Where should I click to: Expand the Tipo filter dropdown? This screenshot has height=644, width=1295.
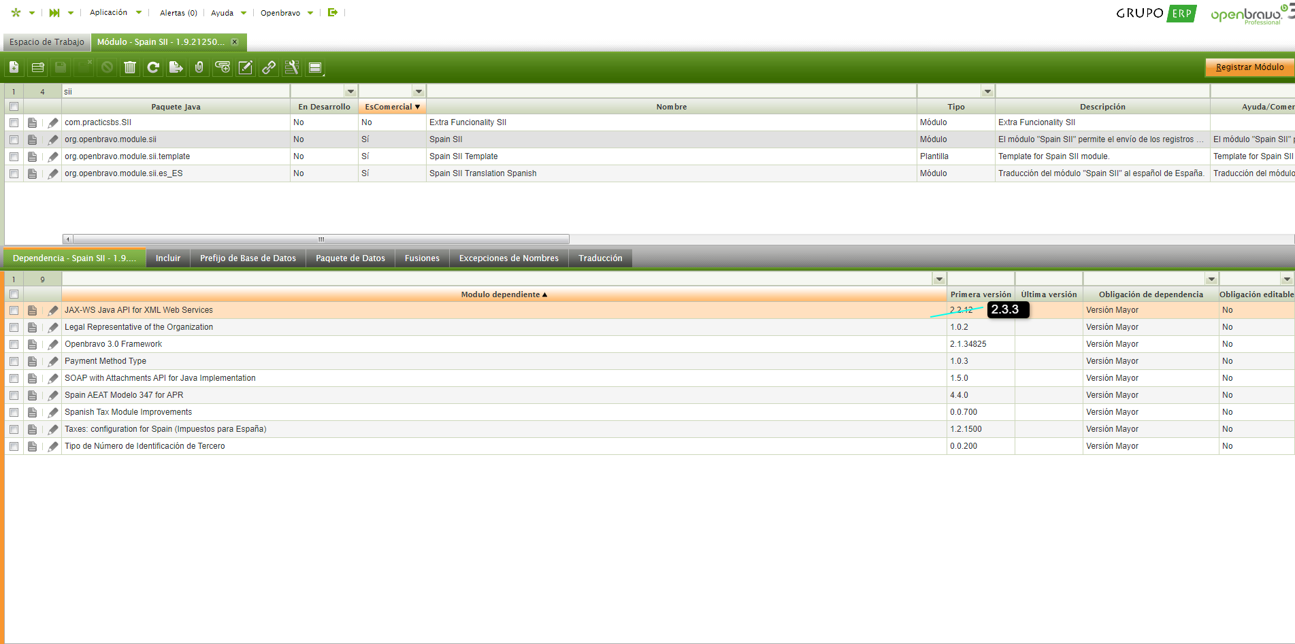(987, 91)
